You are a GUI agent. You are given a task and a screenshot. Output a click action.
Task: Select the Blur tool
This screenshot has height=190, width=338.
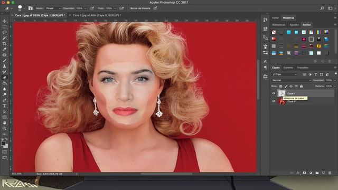(x=4, y=89)
